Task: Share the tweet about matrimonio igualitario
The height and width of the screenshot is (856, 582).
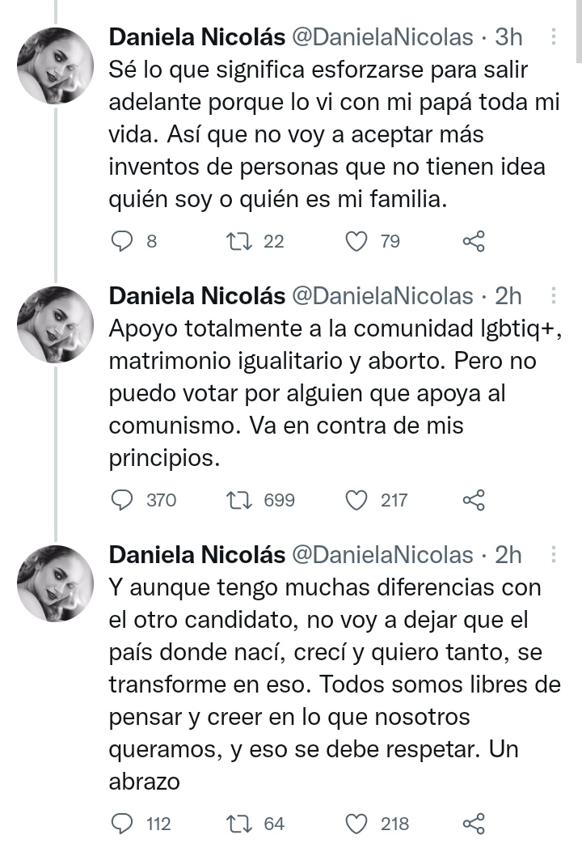Action: pyautogui.click(x=474, y=500)
